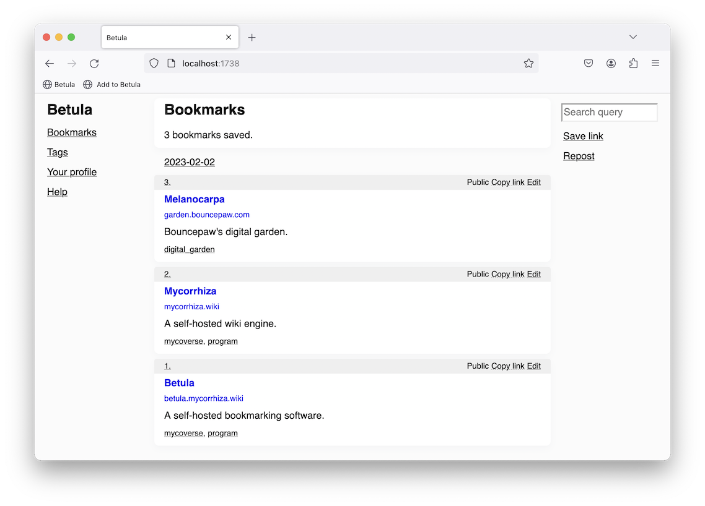
Task: Copy link of the Mycorrhiza bookmark
Action: (507, 274)
